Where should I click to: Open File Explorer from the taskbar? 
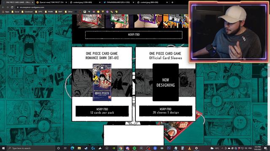[x=79, y=148]
